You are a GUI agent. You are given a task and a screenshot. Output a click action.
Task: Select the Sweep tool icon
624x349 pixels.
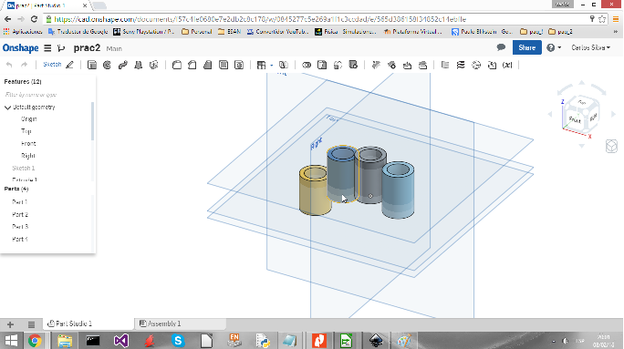coord(122,65)
